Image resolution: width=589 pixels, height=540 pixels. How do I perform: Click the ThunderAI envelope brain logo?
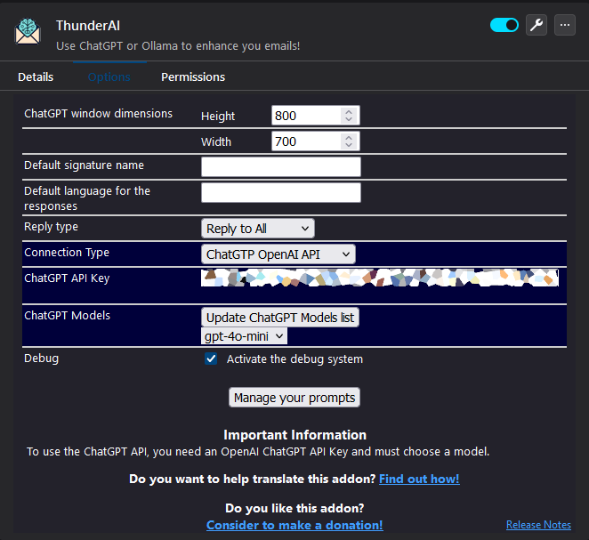click(28, 31)
